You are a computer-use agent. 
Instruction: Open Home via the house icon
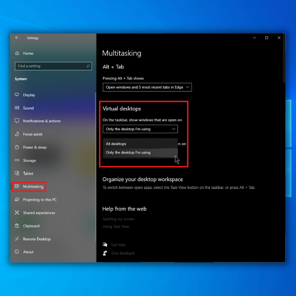[x=17, y=53]
